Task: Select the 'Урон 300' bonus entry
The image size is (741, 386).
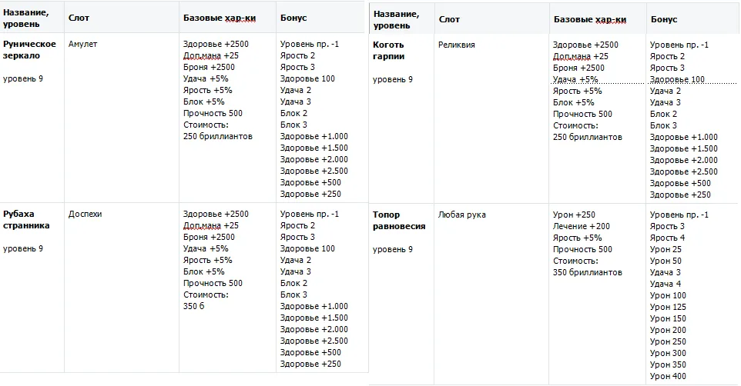Action: click(668, 354)
